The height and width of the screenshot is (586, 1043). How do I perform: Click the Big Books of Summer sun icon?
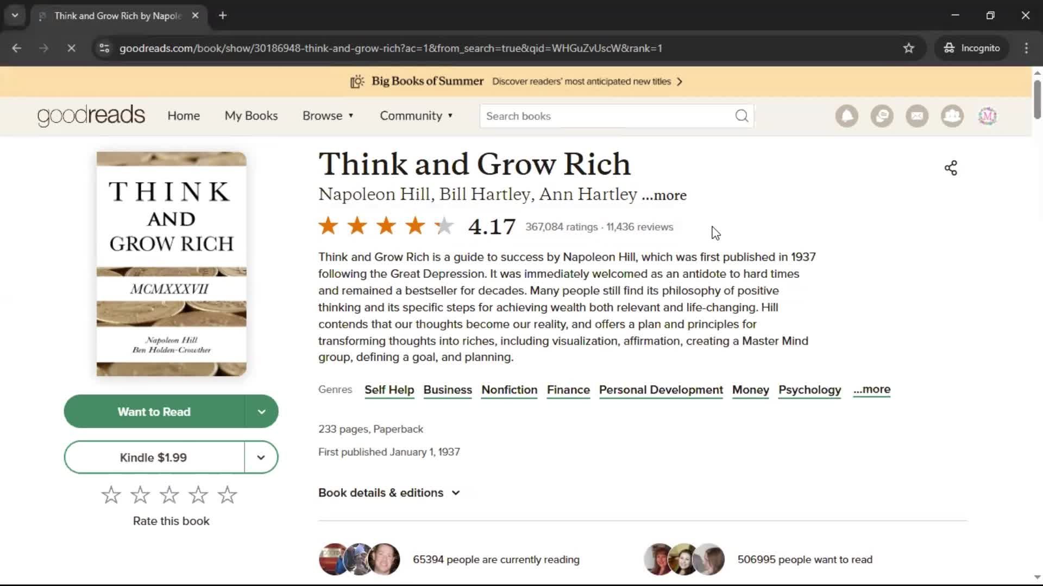pos(357,81)
